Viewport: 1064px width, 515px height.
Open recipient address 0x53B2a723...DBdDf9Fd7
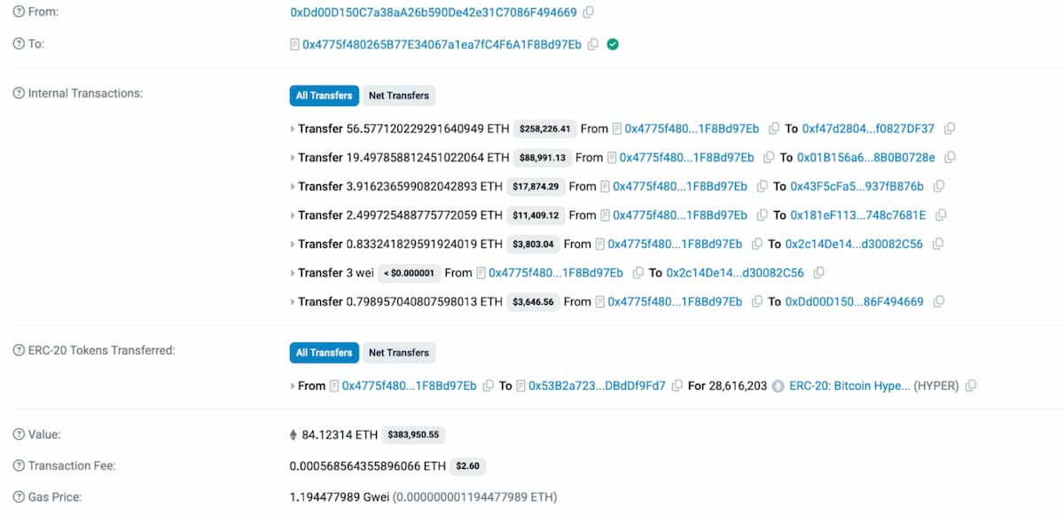(x=597, y=386)
